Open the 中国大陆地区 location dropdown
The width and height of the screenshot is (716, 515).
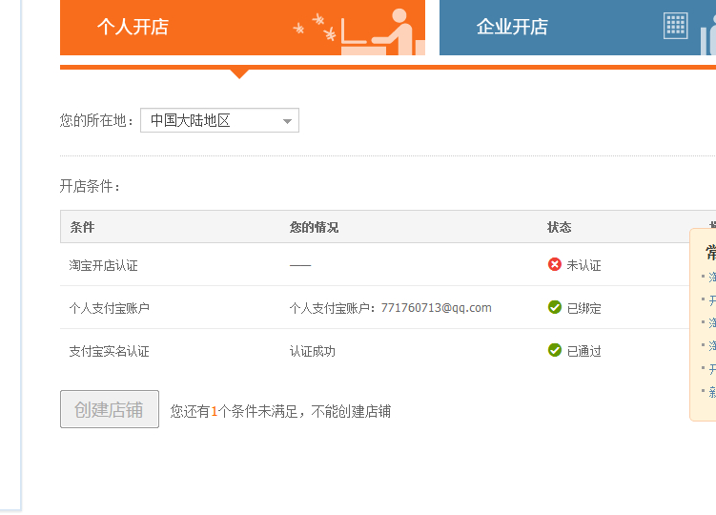pyautogui.click(x=219, y=120)
